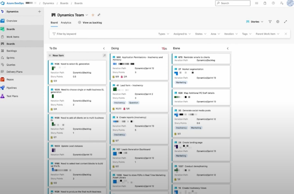
Task: Click the filter funnel icon in toolbar
Action: (270, 22)
